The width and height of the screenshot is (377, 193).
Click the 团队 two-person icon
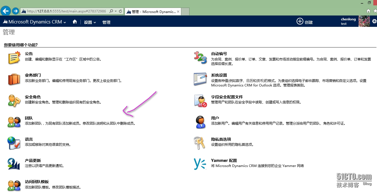(x=14, y=122)
